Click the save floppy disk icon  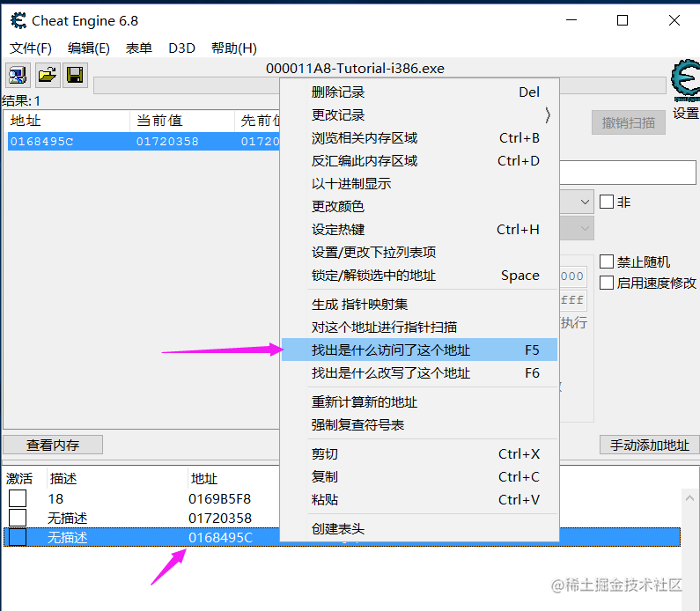pos(75,75)
